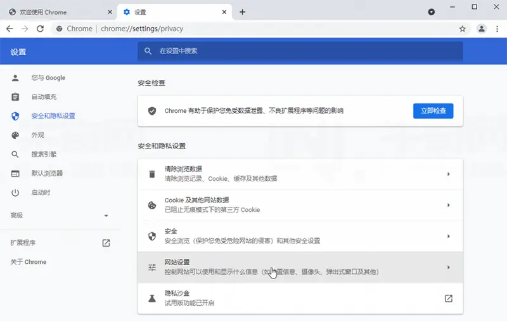Viewport: 507px width, 321px height.
Task: Click the shield check icon in 安全检查 card
Action: click(152, 111)
